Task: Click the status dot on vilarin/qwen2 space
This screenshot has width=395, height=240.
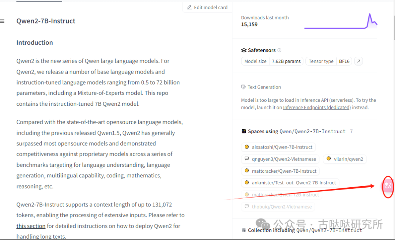Action: [x=328, y=159]
